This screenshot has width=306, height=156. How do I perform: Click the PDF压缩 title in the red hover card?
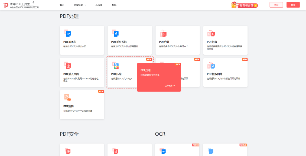[x=146, y=70]
